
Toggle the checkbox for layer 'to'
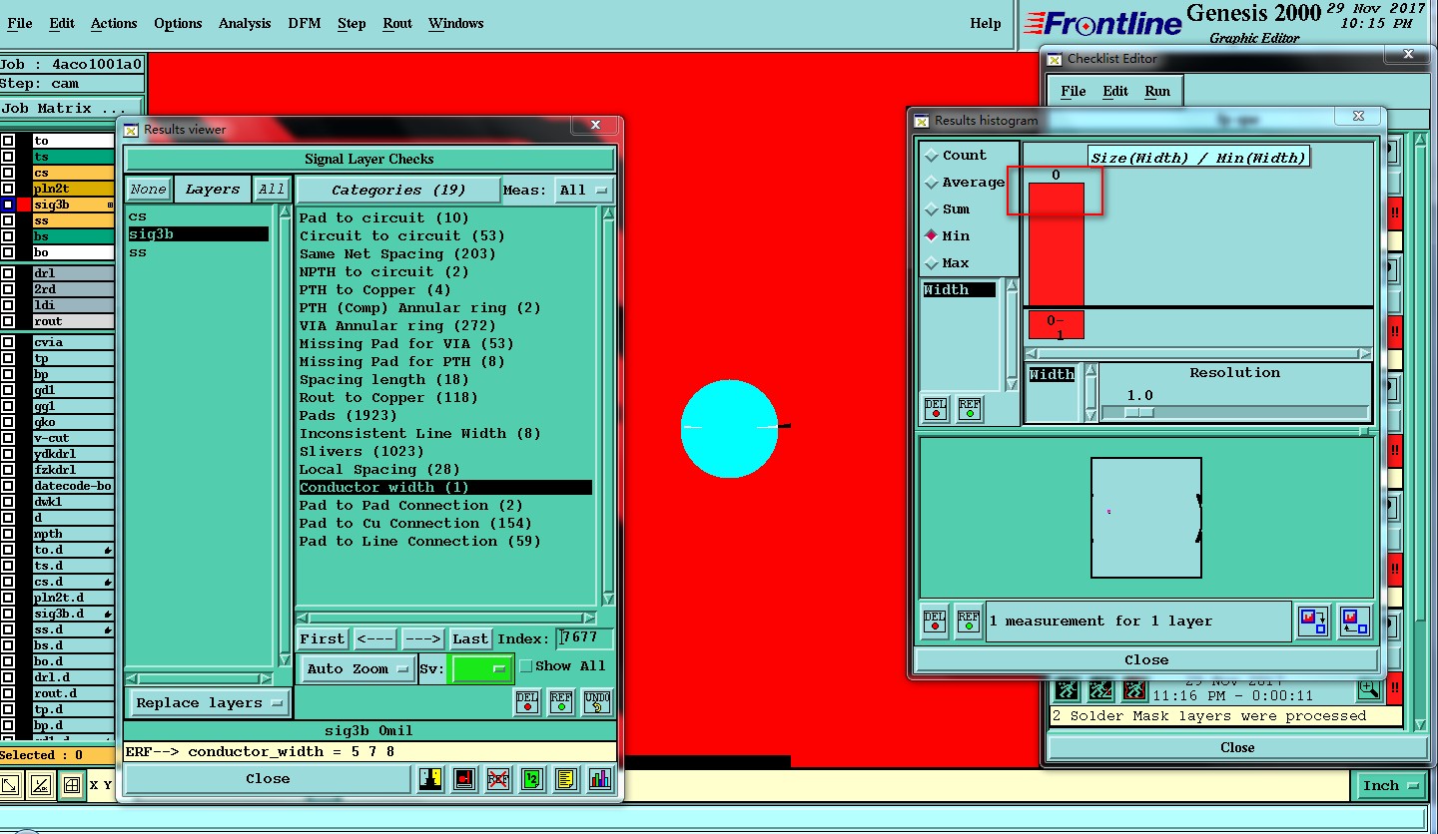(x=8, y=141)
